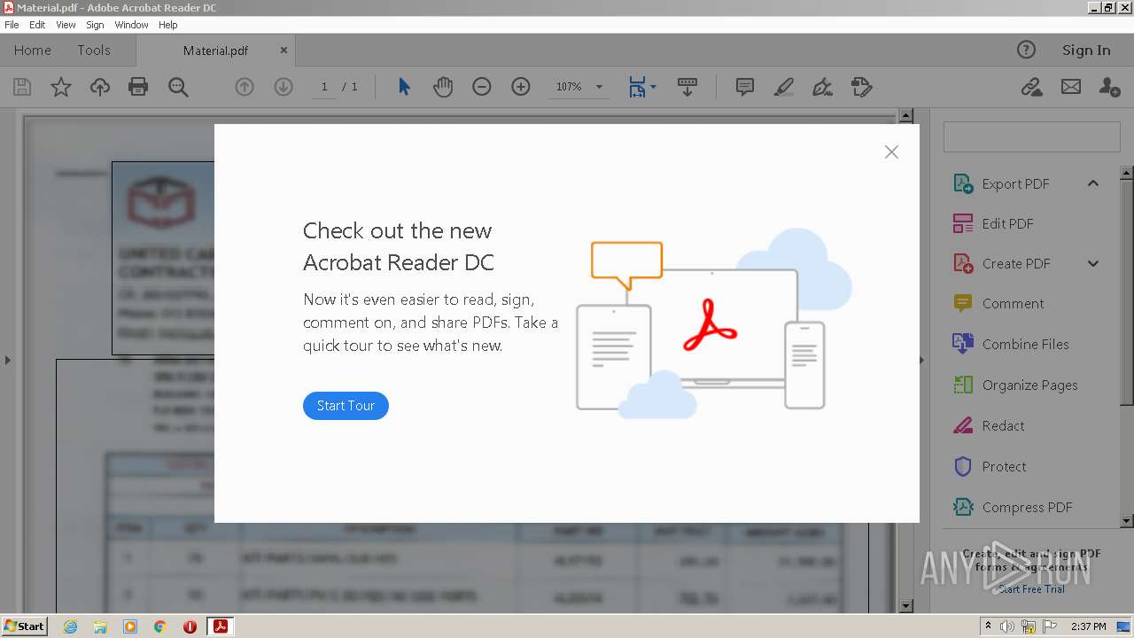Add a comment with the sticky note icon

pyautogui.click(x=745, y=87)
